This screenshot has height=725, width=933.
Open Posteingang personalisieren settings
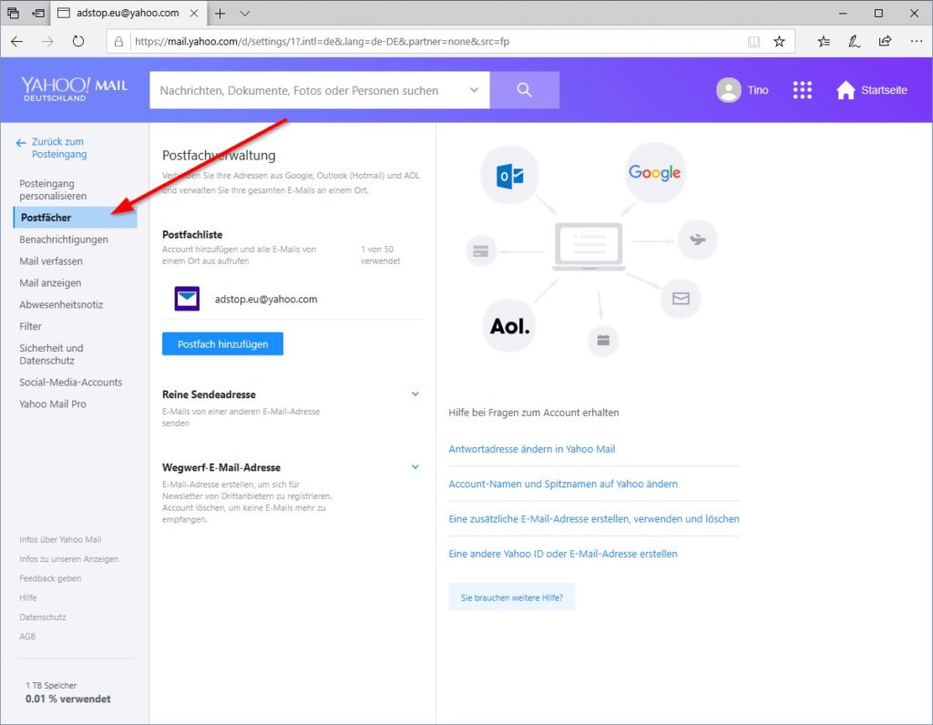(53, 189)
